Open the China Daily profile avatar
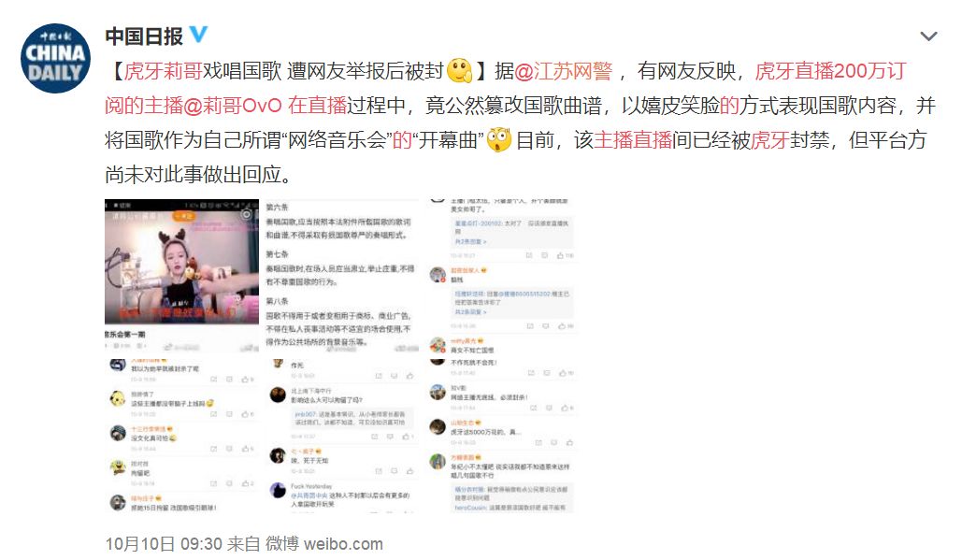The width and height of the screenshot is (962, 560). click(x=55, y=58)
